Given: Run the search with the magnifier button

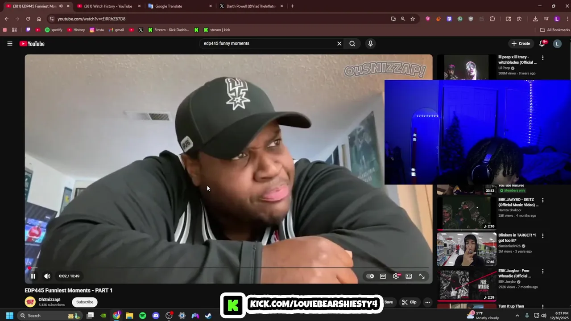Looking at the screenshot, I should [x=352, y=43].
